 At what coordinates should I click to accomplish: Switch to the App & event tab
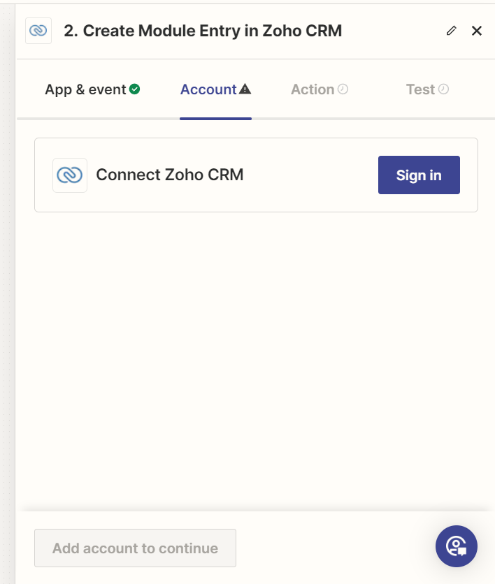(x=85, y=89)
